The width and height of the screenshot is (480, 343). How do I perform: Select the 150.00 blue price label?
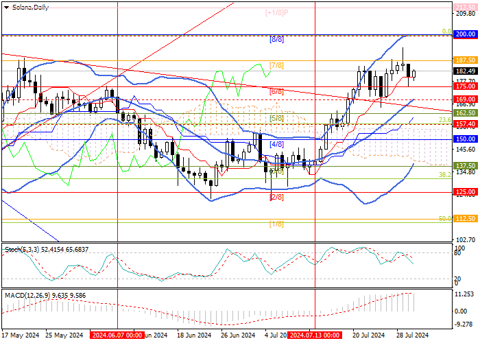click(465, 139)
